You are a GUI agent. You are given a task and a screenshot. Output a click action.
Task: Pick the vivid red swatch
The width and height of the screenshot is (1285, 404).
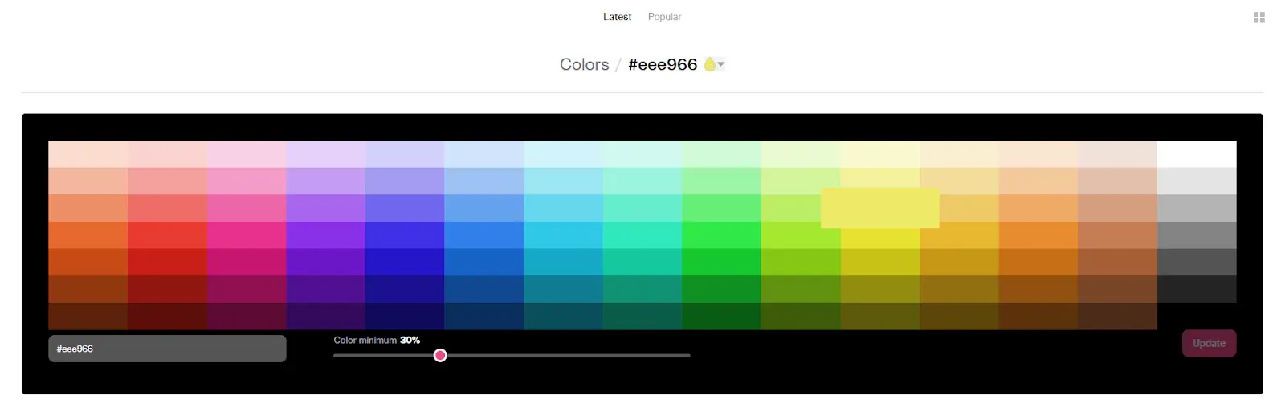(167, 235)
